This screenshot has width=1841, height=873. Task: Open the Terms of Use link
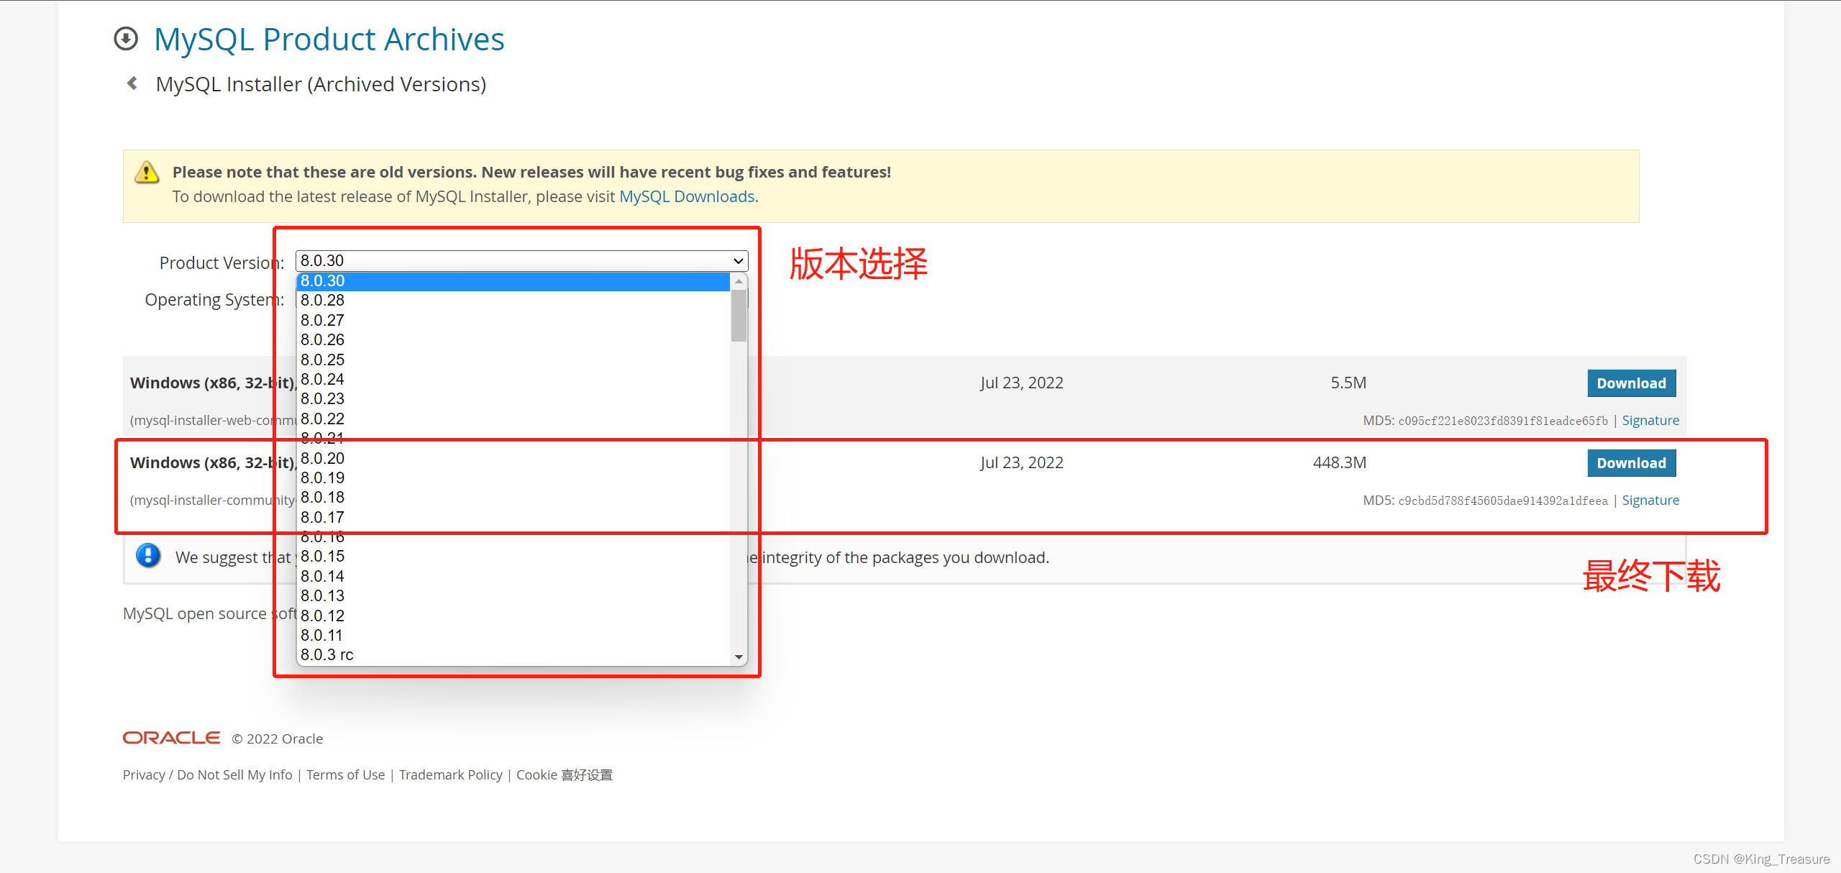pos(345,775)
